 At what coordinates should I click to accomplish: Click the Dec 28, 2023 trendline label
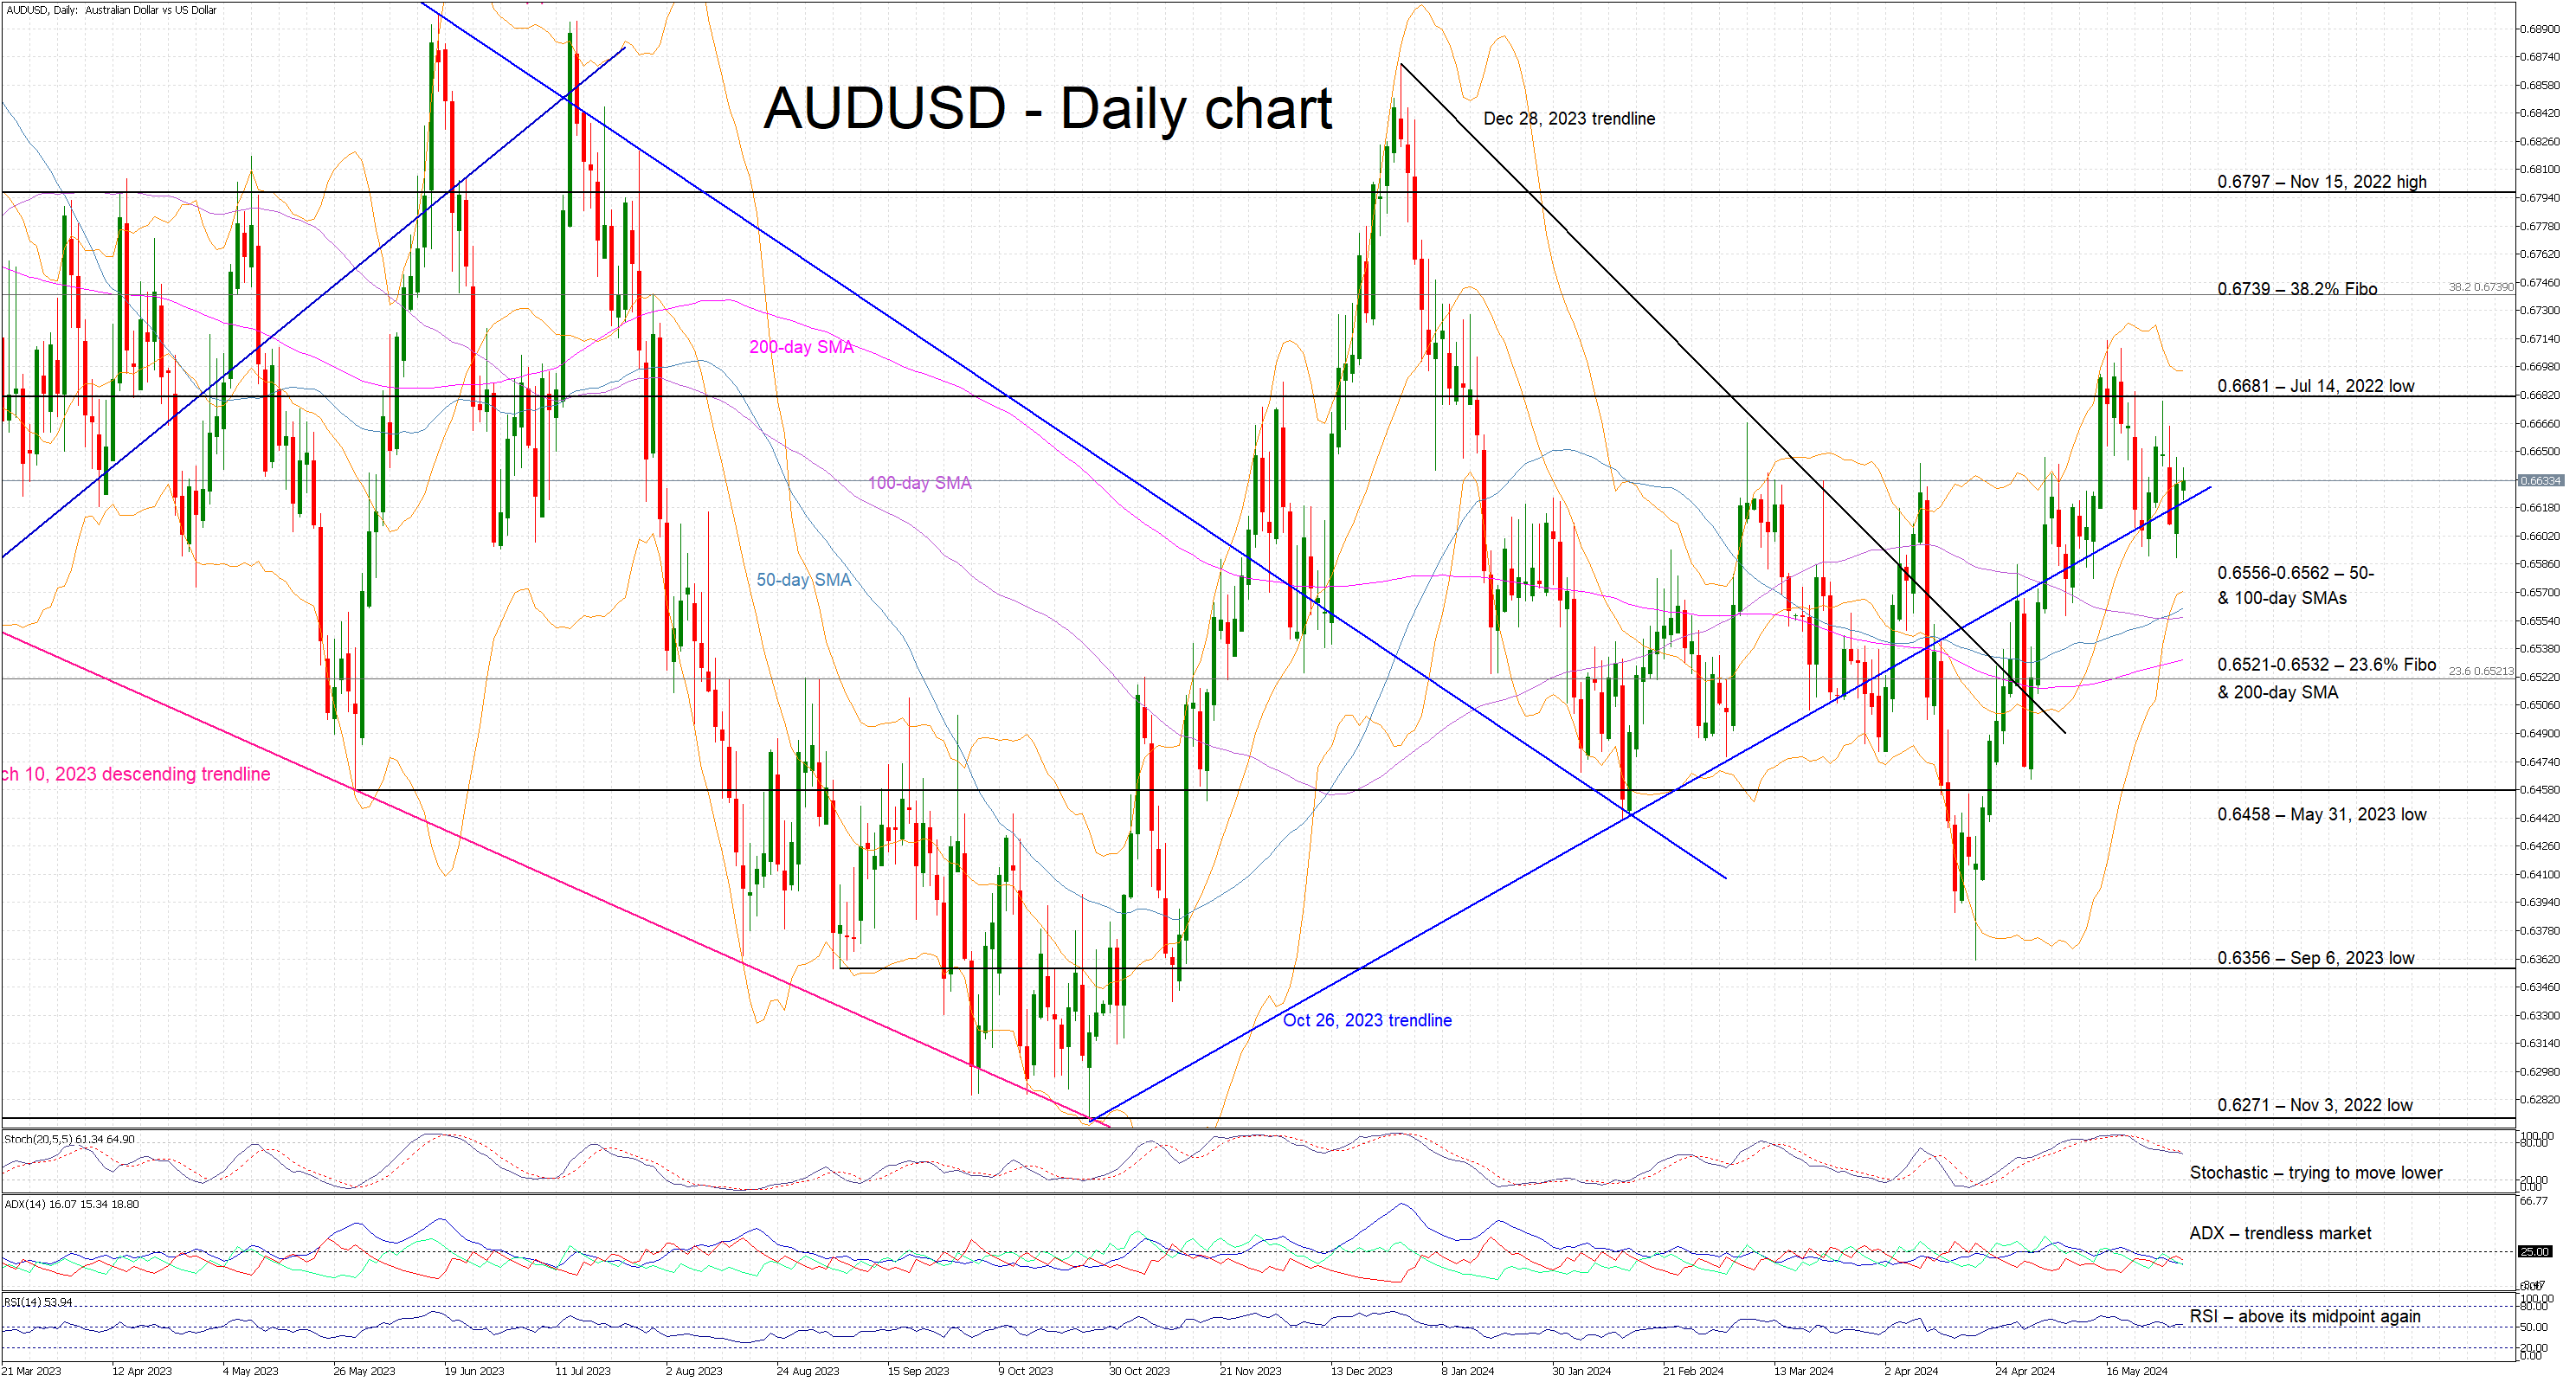(x=1568, y=119)
